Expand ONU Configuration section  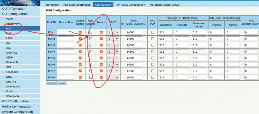coord(15,101)
